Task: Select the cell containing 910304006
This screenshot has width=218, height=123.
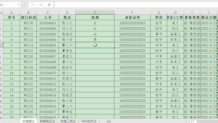Action: tap(48, 51)
